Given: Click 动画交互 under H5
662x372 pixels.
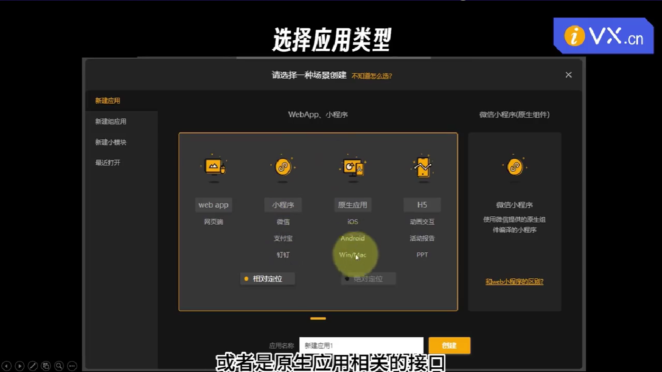Looking at the screenshot, I should tap(422, 222).
